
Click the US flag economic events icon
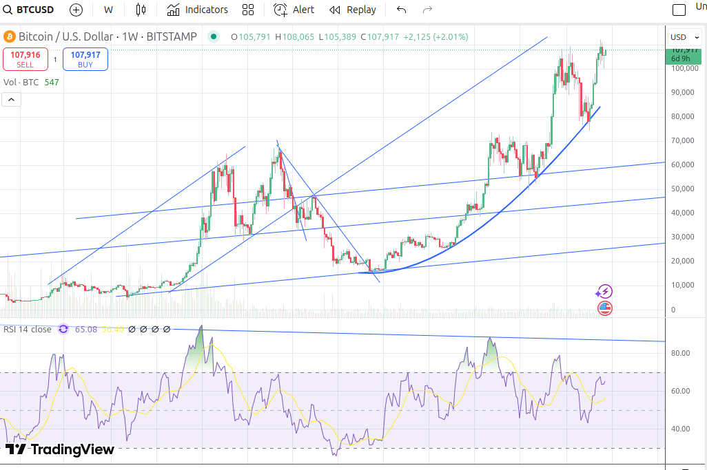point(604,308)
